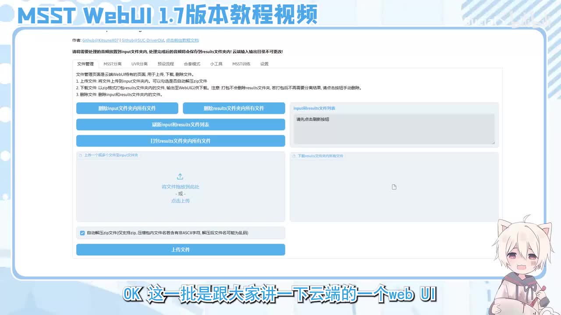Click 删除results文件夹内所有文件 button
The height and width of the screenshot is (315, 561).
tap(234, 108)
